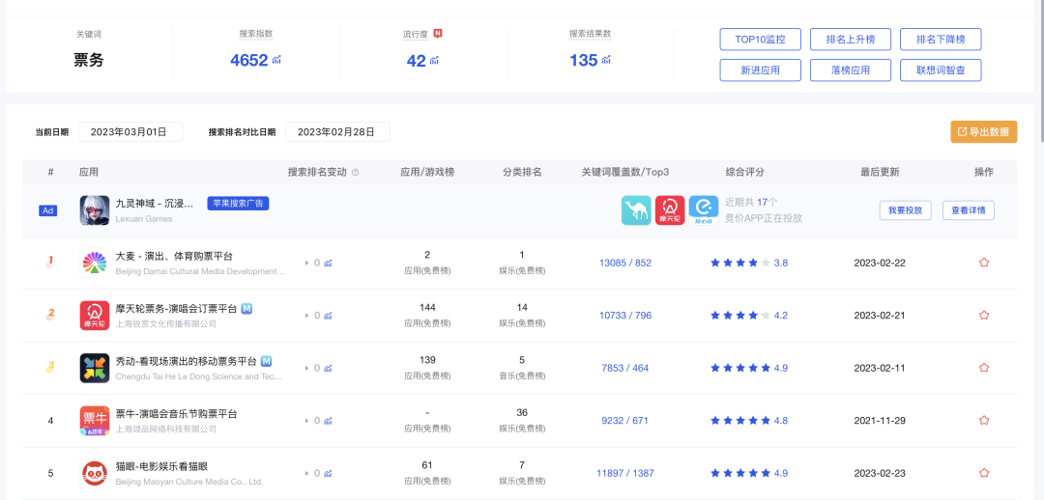1044x500 pixels.
Task: Open the TOP10监控 tab
Action: point(760,40)
